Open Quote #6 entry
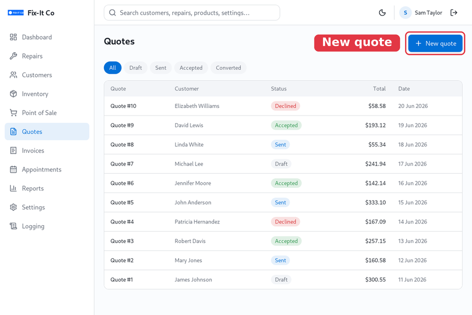Viewport: 472px width, 315px height. point(122,183)
